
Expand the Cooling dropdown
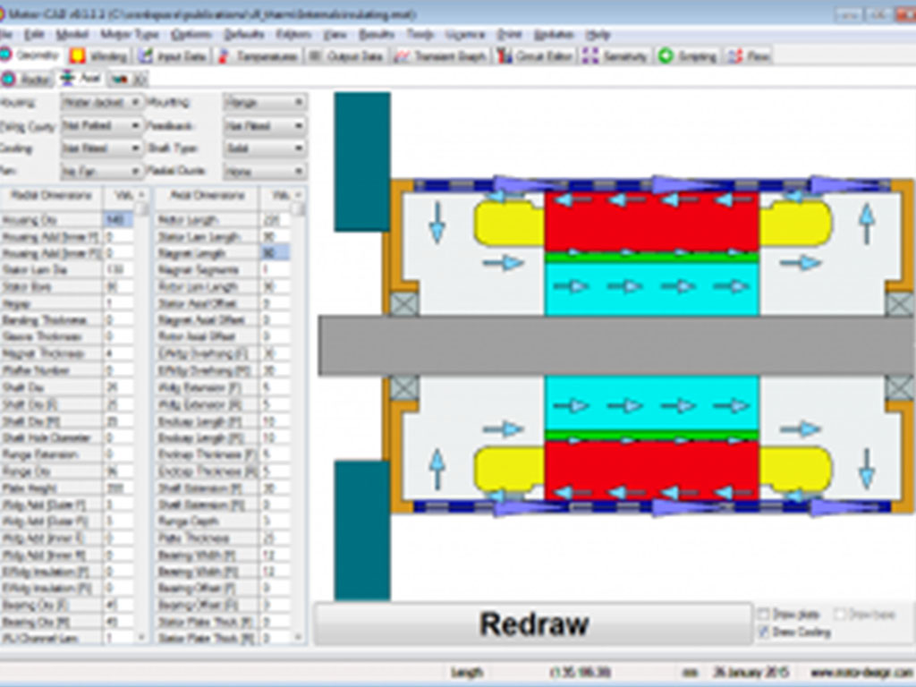[102, 148]
